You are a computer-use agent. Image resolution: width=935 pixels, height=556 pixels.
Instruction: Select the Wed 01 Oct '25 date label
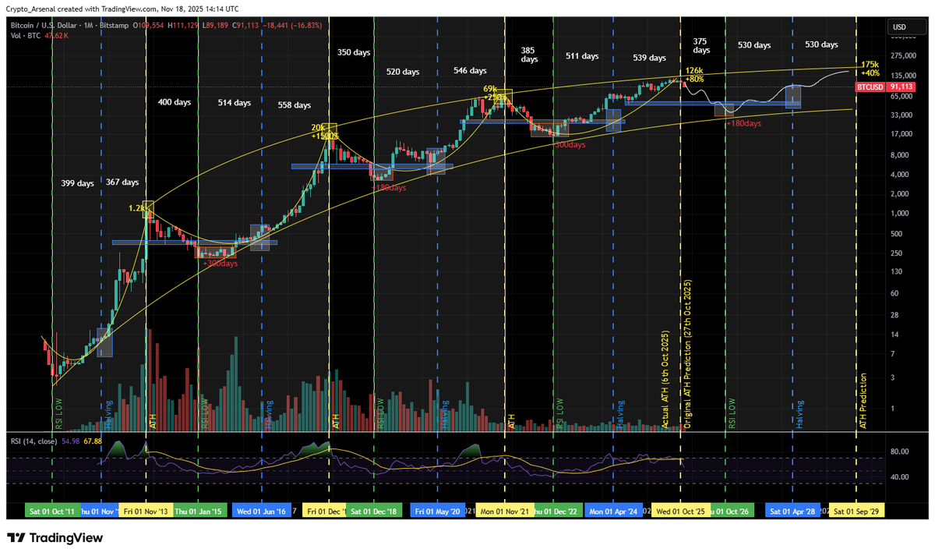(680, 512)
